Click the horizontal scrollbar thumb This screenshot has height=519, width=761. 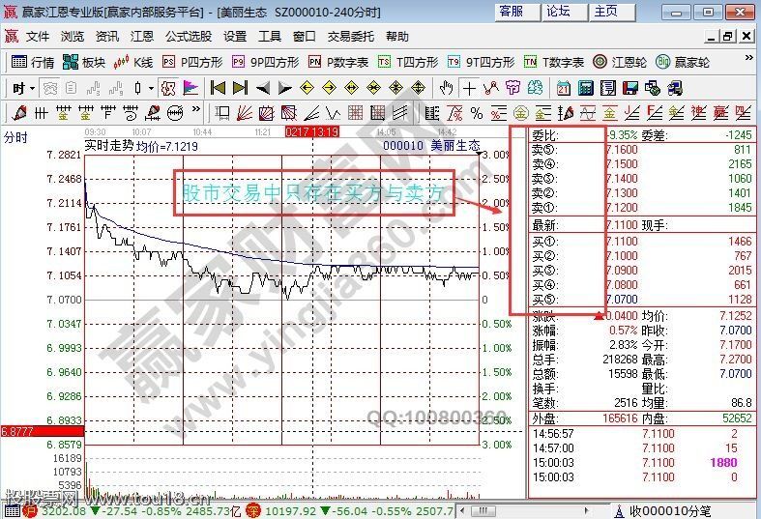pyautogui.click(x=483, y=510)
